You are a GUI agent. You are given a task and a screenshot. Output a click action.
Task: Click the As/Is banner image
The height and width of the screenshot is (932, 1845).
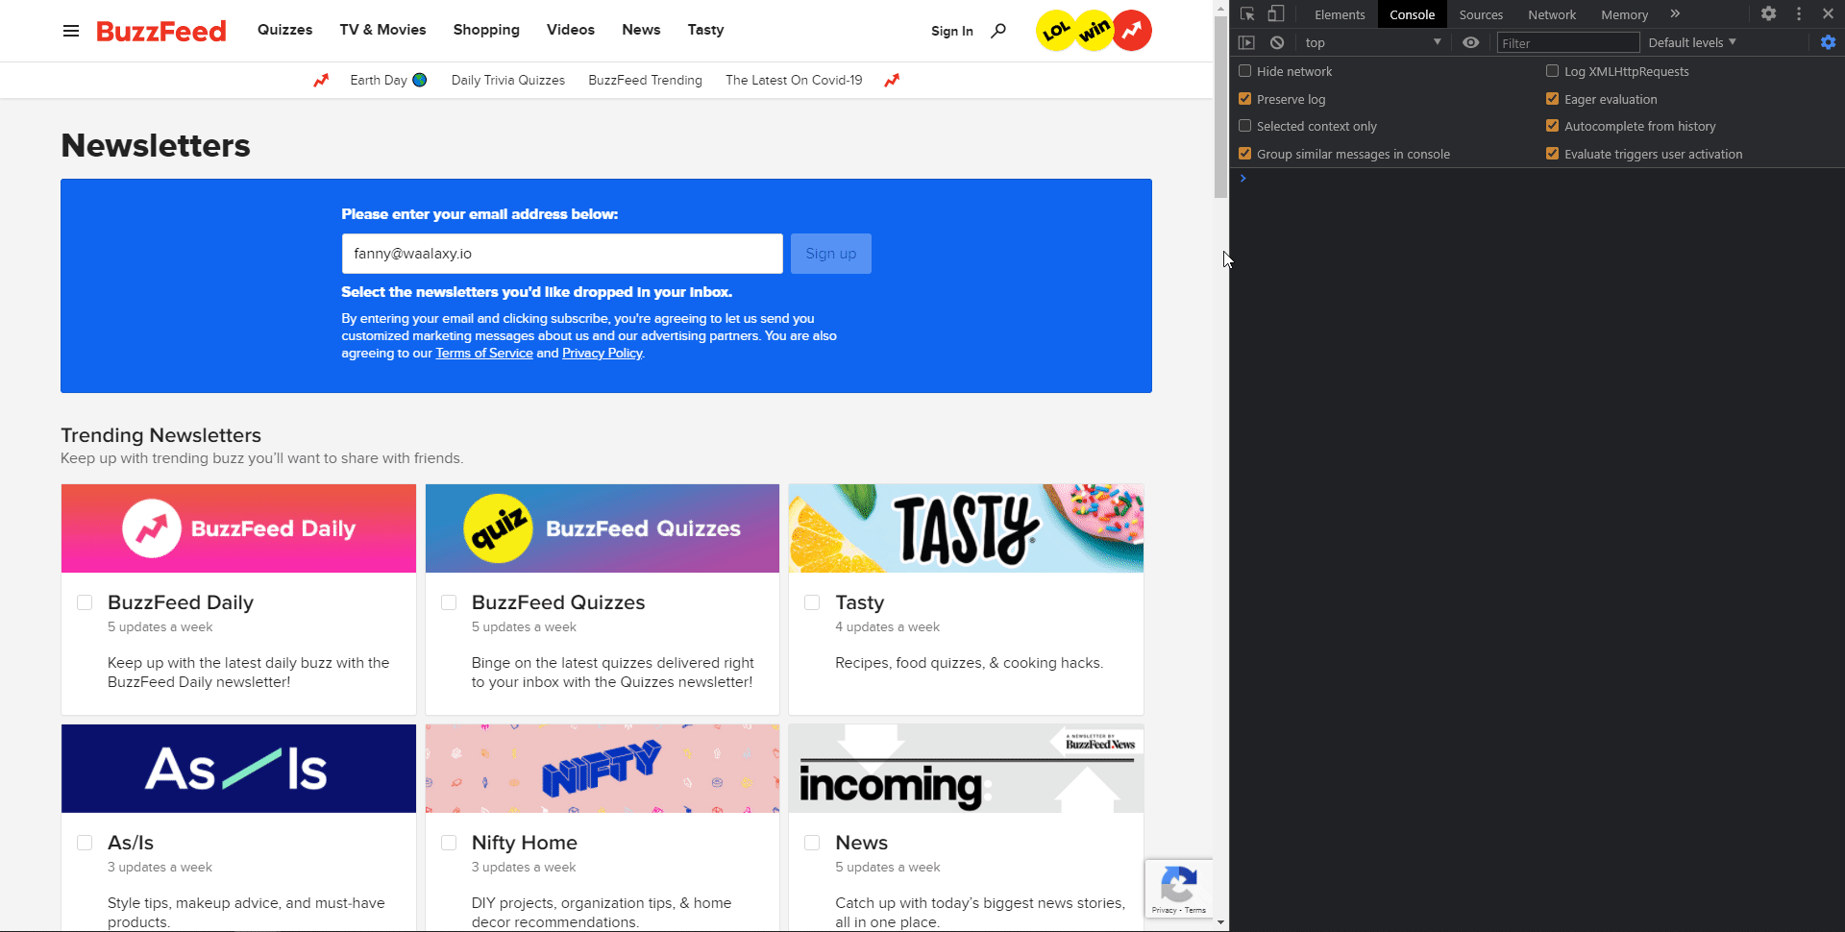(238, 769)
